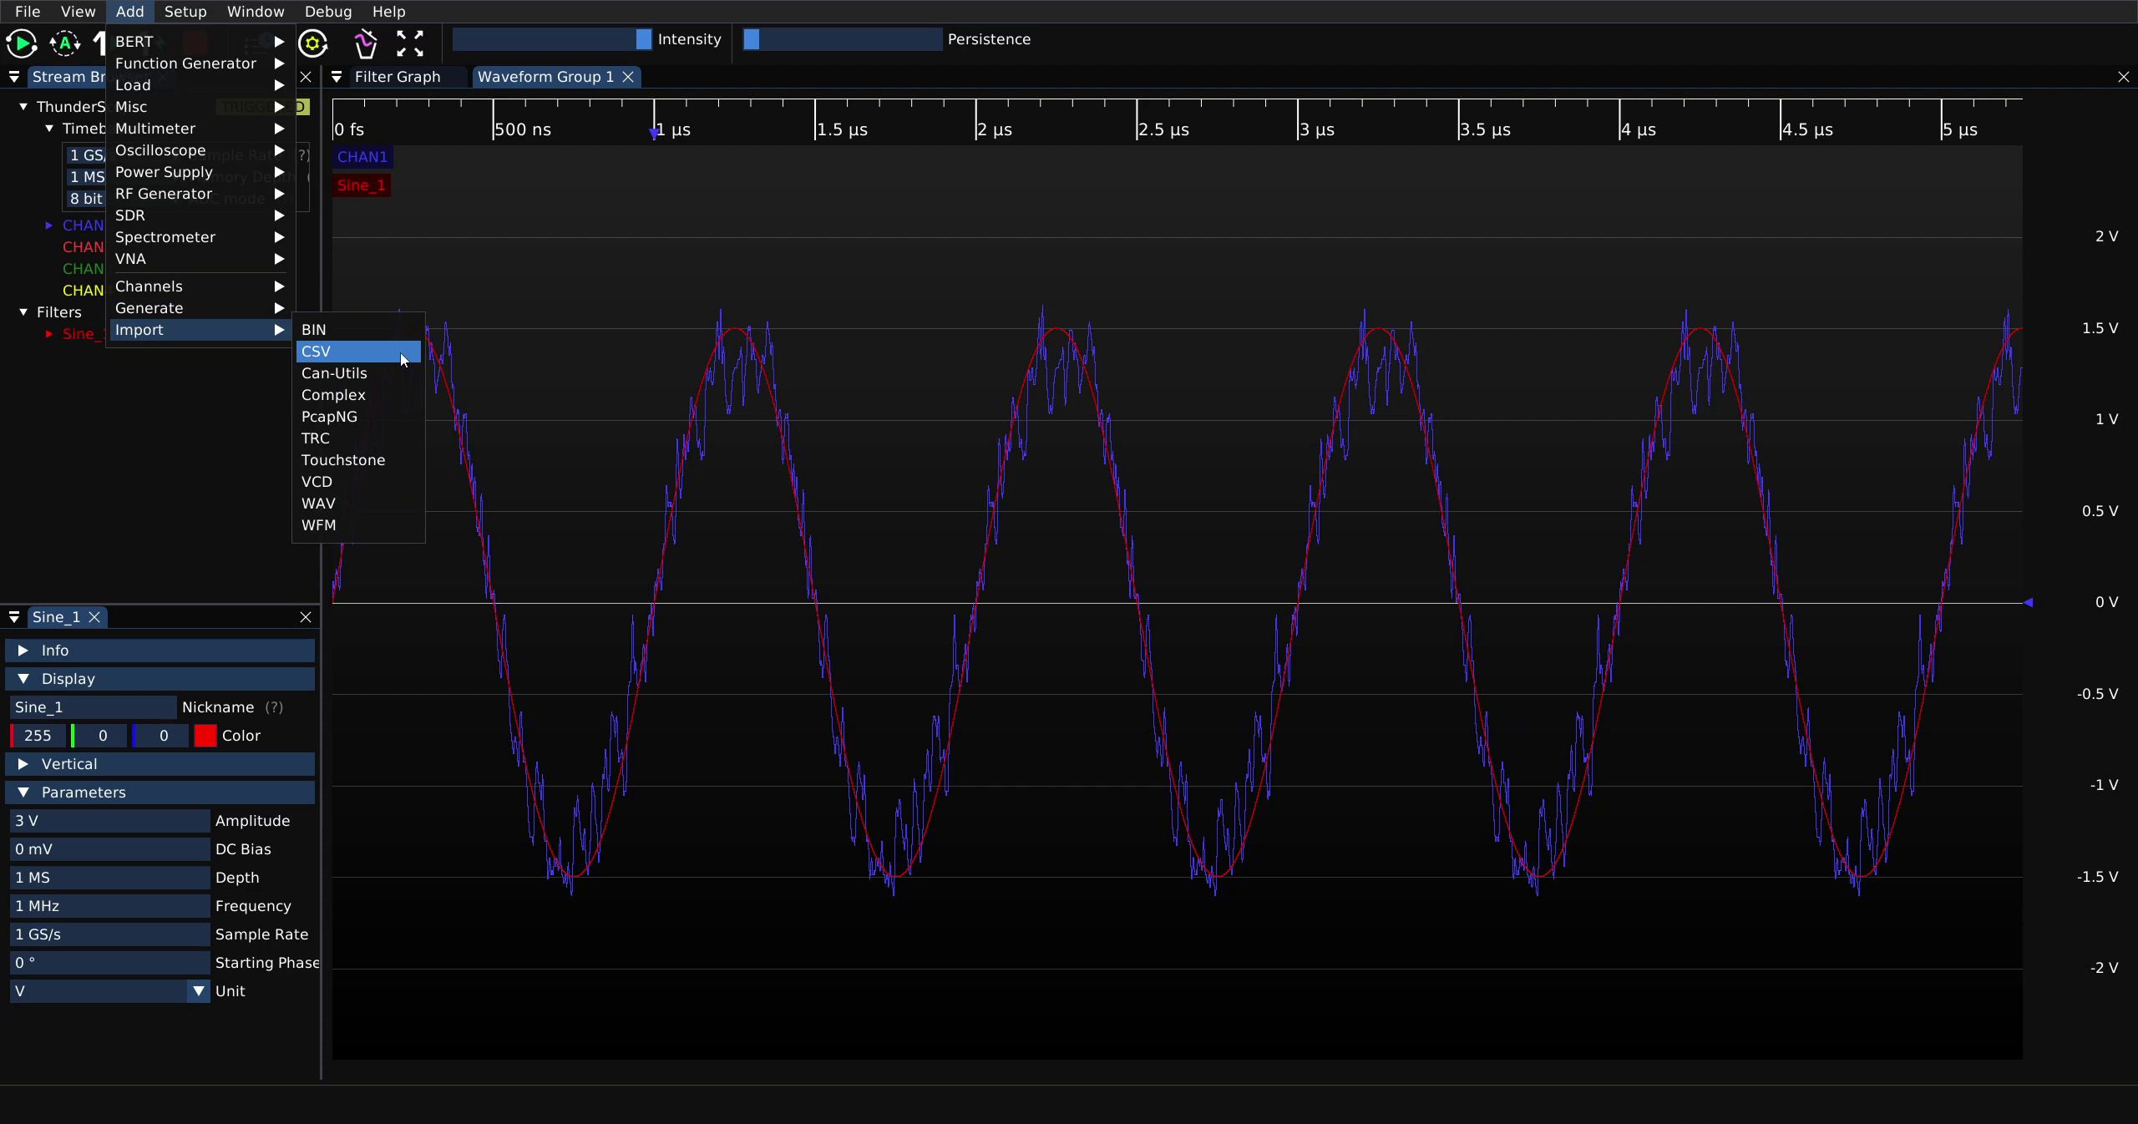Adjust the Persistence slider
Viewport: 2138px width, 1124px height.
843,39
